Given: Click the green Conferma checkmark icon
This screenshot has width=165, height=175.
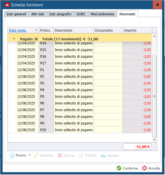Looking at the screenshot, I should [119, 168].
